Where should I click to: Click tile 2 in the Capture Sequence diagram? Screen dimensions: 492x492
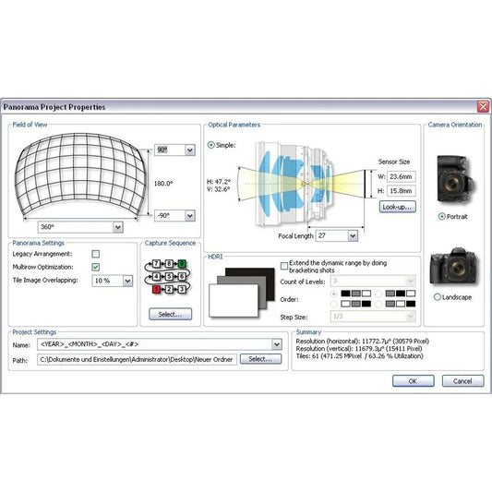(x=169, y=289)
